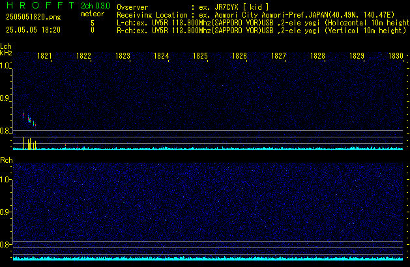Click the yellow intensity bars in Lch level strip
Screen dimensions: 410x267
[29, 143]
